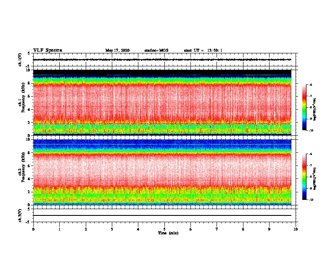Click the time axis tick label '0'

(33, 229)
